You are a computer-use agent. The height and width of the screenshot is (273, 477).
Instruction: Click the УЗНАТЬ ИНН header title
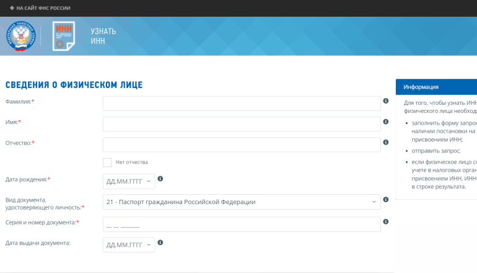click(103, 36)
